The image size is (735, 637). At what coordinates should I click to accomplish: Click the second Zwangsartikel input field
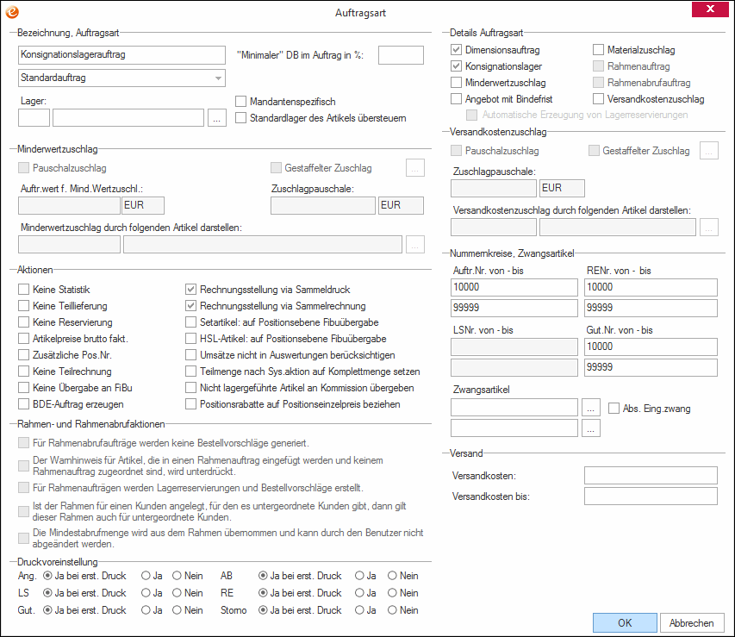514,428
